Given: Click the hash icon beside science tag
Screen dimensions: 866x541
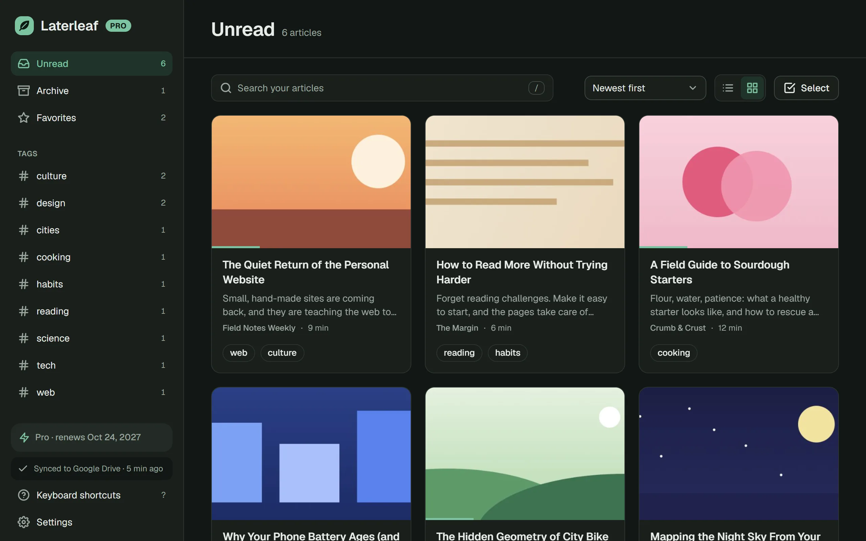Looking at the screenshot, I should coord(24,338).
